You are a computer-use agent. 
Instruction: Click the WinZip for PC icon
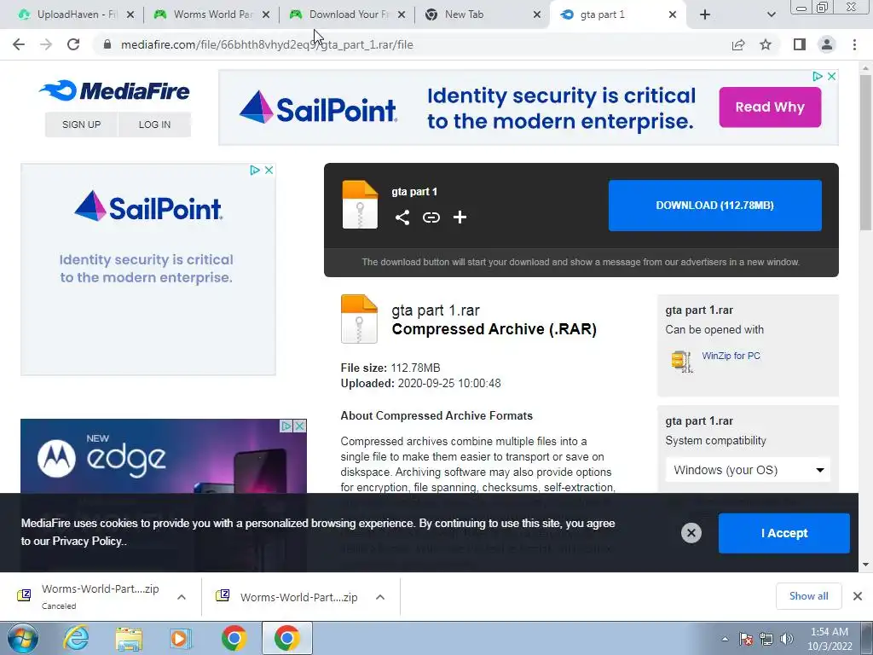(681, 361)
